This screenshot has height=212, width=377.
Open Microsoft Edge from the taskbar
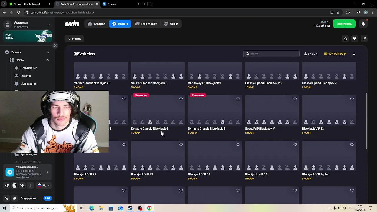[92, 208]
